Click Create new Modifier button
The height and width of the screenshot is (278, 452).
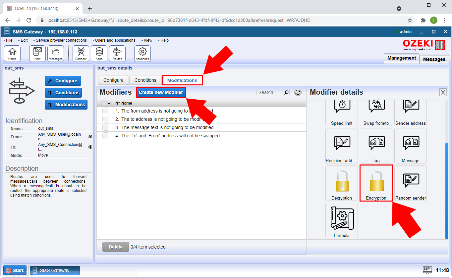(x=161, y=92)
